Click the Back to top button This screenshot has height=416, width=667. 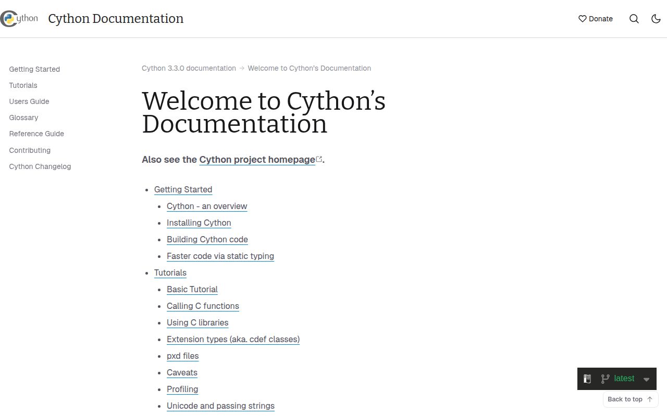click(631, 399)
